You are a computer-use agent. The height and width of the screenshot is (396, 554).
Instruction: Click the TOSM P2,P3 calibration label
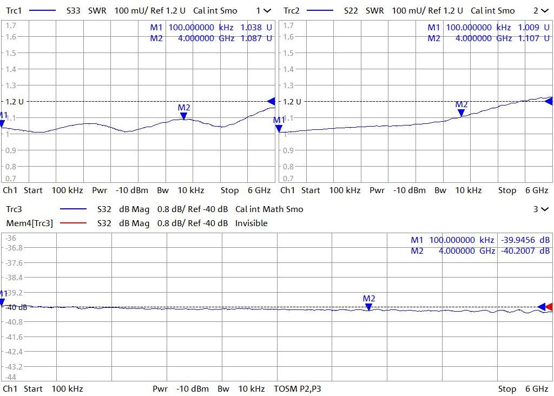point(298,388)
